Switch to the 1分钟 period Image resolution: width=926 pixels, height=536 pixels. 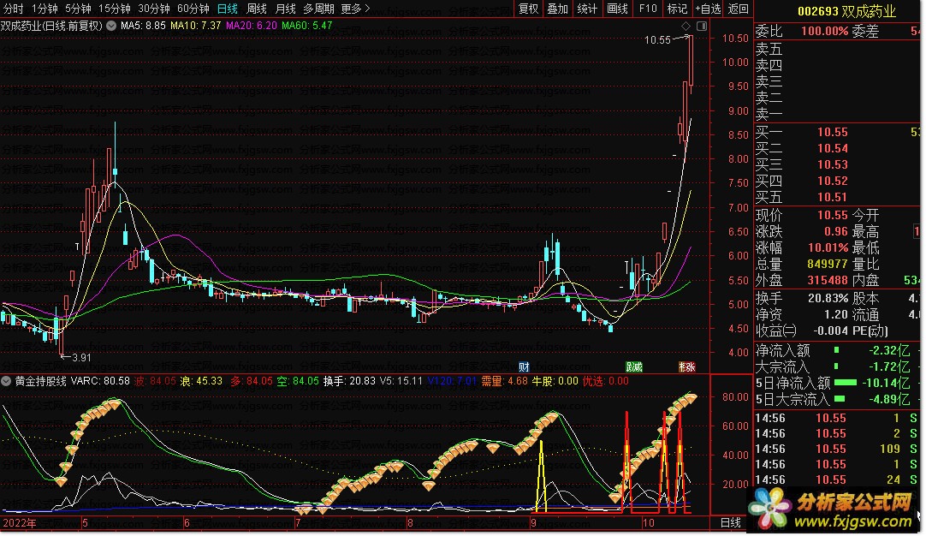point(45,9)
